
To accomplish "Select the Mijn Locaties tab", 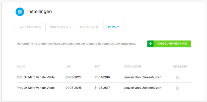I will point(90,27).
